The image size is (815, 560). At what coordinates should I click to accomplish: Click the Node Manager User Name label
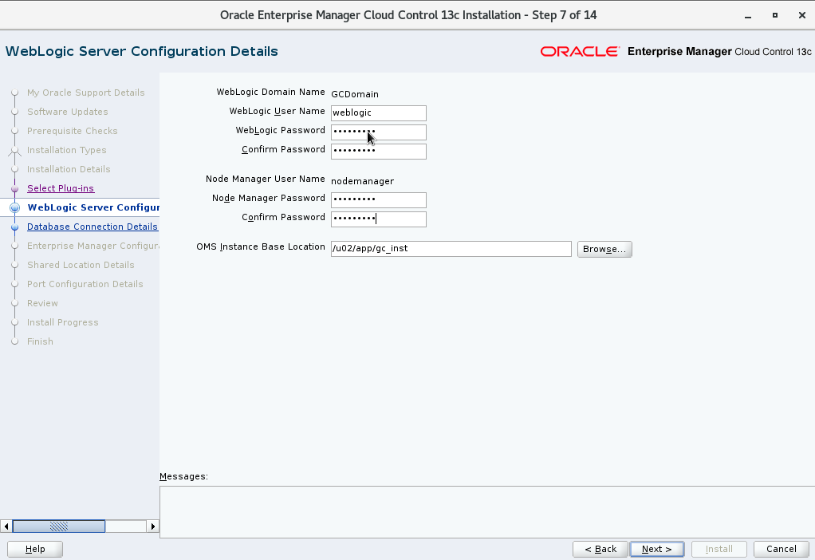pos(265,179)
